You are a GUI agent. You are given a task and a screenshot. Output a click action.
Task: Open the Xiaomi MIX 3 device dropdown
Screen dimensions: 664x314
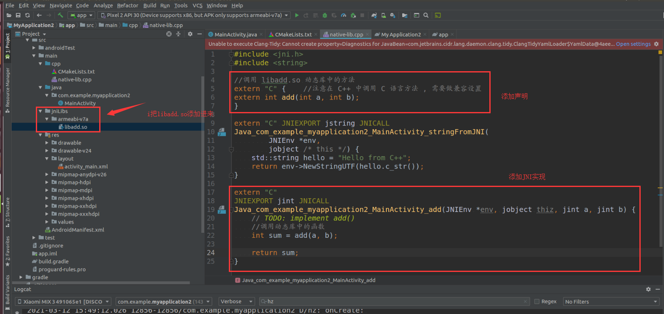(63, 302)
